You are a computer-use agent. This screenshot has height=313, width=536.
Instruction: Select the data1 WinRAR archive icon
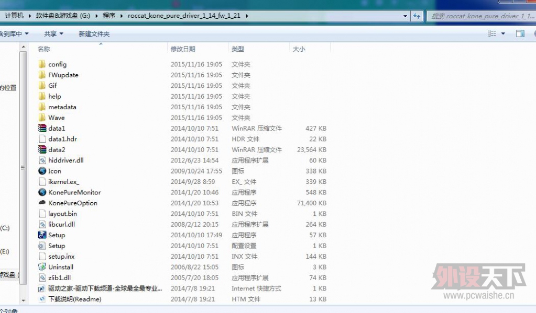tap(42, 128)
